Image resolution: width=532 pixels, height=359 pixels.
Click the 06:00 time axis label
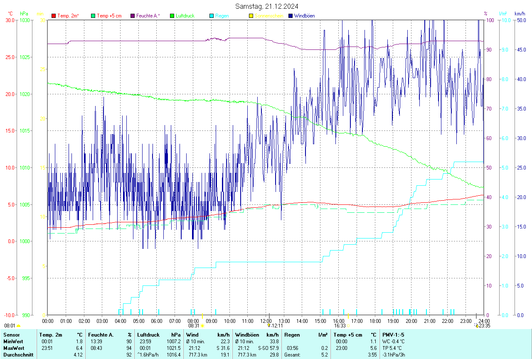coord(157,321)
